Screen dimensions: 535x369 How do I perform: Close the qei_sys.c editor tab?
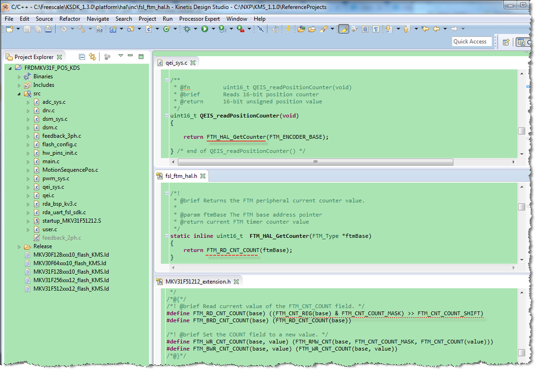tap(193, 63)
